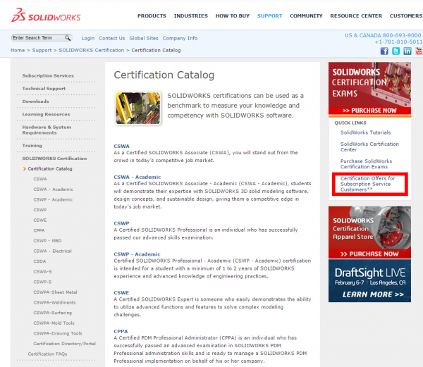Open Subscription Services in sidebar

48,75
